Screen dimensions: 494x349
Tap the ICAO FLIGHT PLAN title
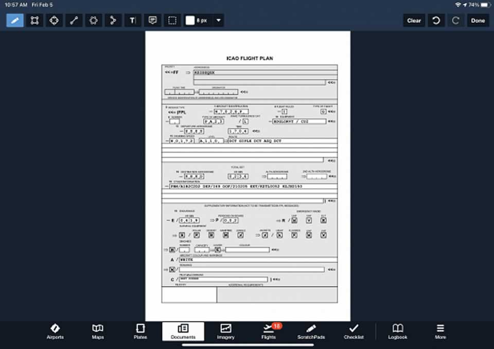click(x=250, y=58)
